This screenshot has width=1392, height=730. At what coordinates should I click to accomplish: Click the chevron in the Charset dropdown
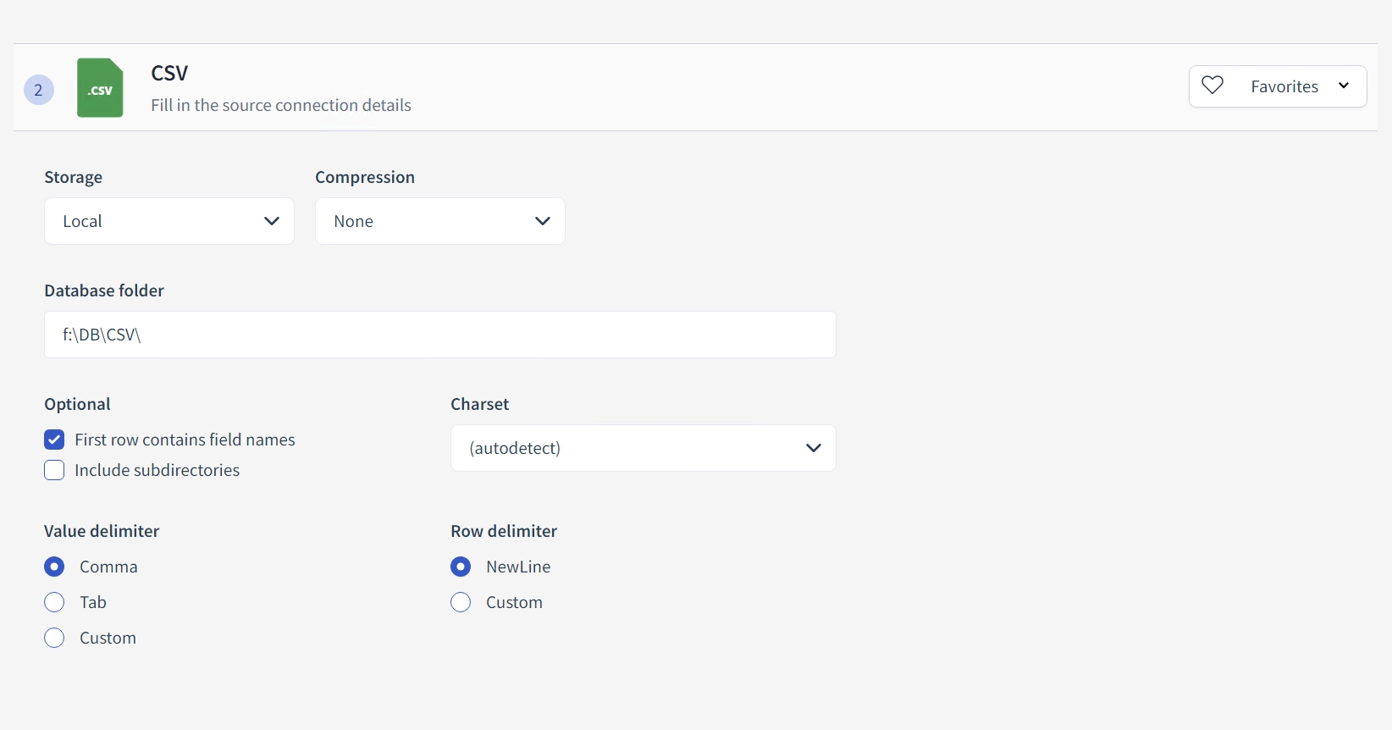tap(814, 448)
